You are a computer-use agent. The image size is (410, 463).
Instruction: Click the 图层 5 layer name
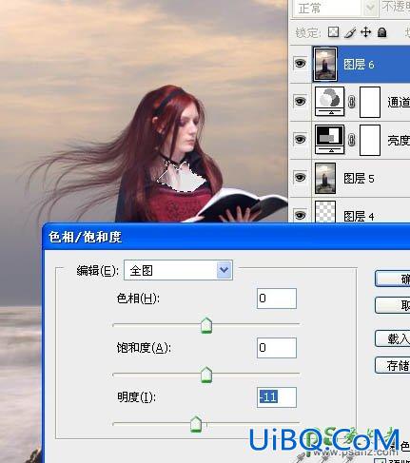[x=359, y=179]
